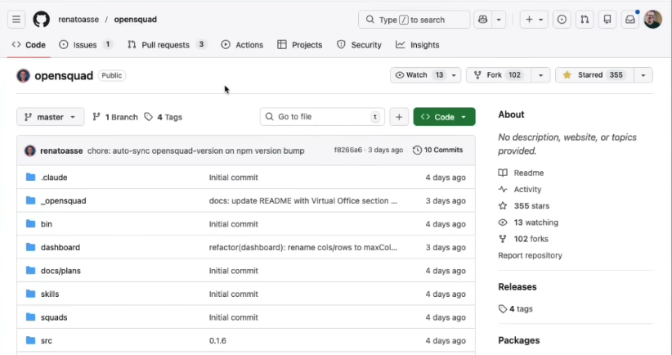
Task: View the 1 Branch link
Action: pos(115,117)
